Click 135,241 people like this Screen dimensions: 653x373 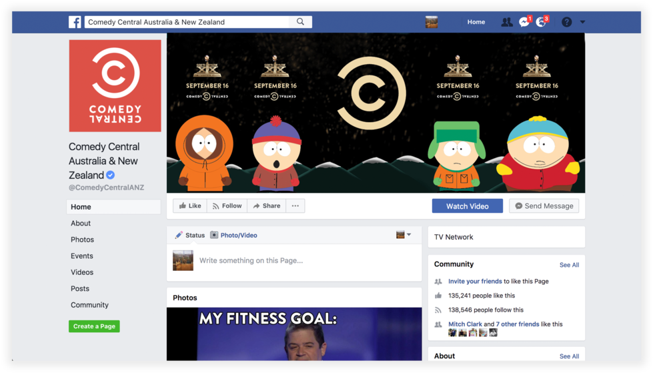[x=482, y=296]
